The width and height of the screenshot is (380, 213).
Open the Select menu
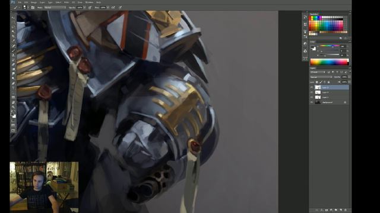(58, 2)
